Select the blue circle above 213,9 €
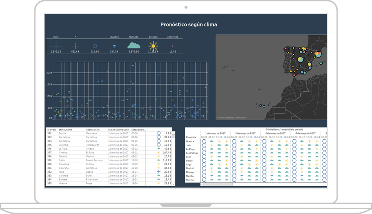 coord(95,46)
